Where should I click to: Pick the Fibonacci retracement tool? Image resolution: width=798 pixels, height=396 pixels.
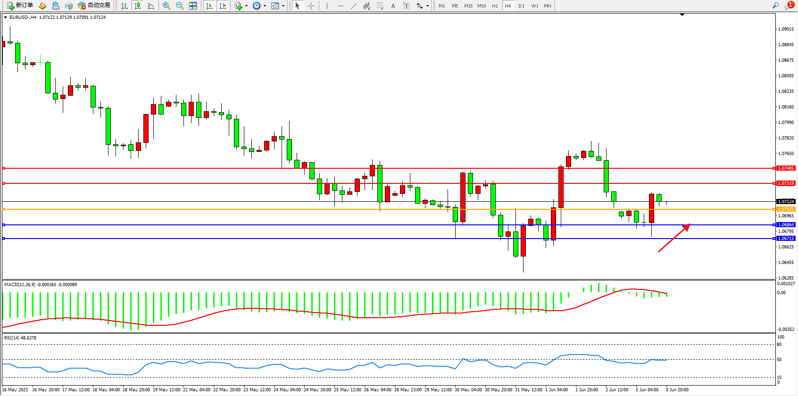(380, 6)
